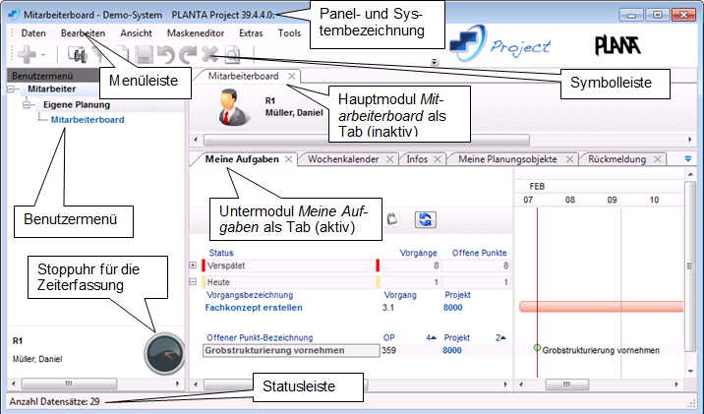Click the Gantt chart horizontal scrollbar thumb
Viewport: 704px width, 414px height.
pyautogui.click(x=567, y=384)
